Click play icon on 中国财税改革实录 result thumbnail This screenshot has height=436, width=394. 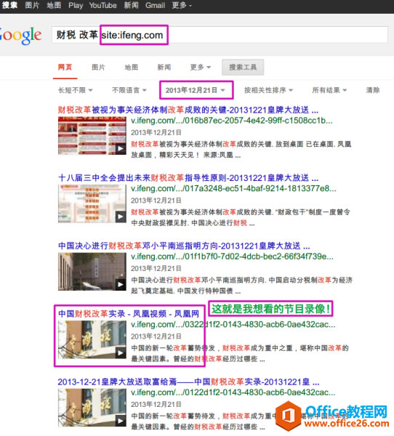tap(121, 353)
